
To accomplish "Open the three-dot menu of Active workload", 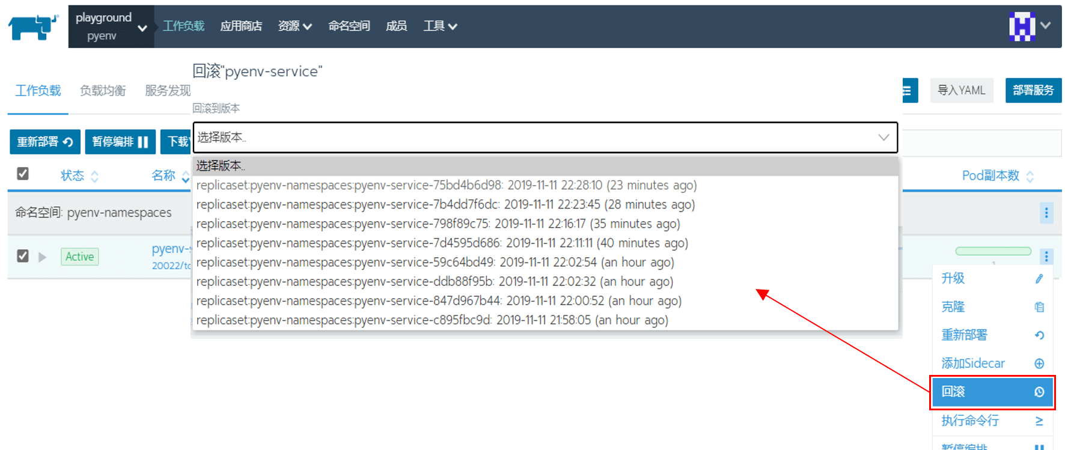I will [x=1046, y=257].
